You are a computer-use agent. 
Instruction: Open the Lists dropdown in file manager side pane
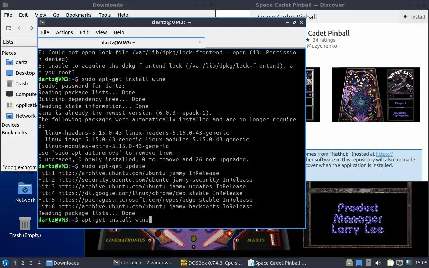pos(19,42)
